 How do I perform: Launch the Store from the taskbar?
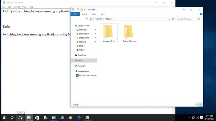[37, 118]
